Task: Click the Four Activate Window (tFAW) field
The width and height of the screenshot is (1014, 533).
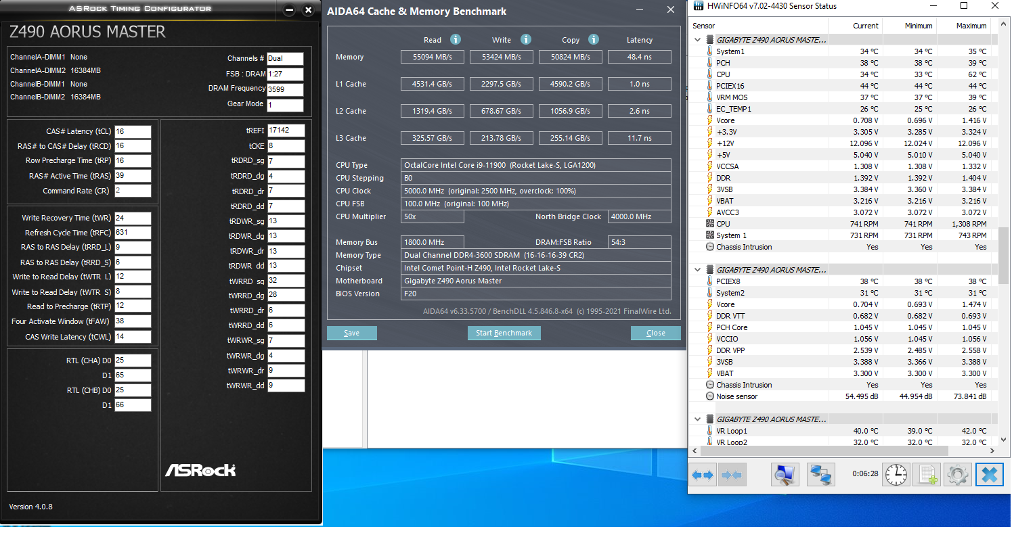Action: click(x=133, y=321)
